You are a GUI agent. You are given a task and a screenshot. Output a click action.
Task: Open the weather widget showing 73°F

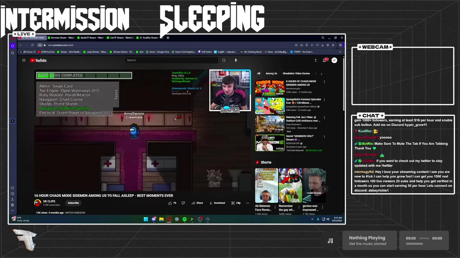coord(20,219)
